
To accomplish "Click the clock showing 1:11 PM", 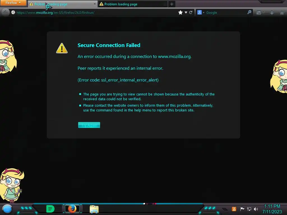I will coord(272,206).
